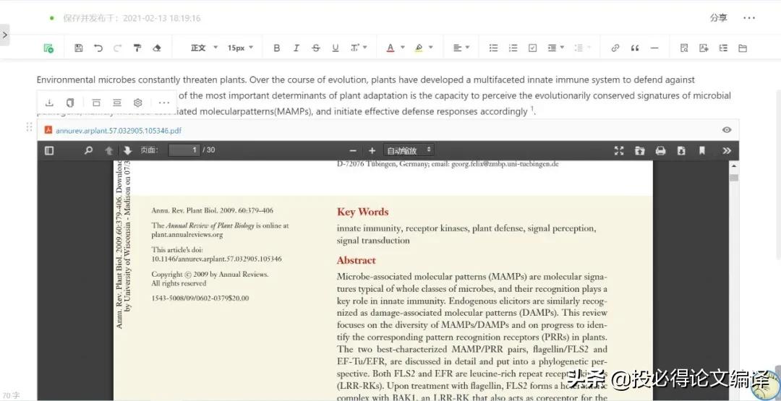This screenshot has width=781, height=401.
Task: Enter PDF presentation fullscreen mode
Action: 619,150
